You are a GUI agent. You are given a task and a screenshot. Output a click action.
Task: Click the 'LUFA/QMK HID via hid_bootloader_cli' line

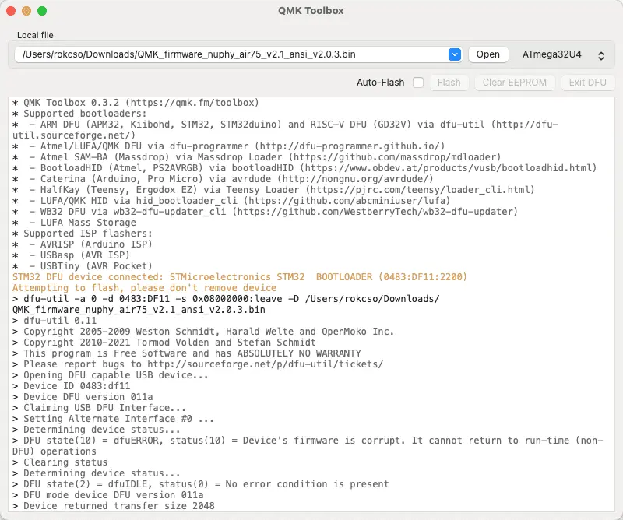pyautogui.click(x=231, y=201)
